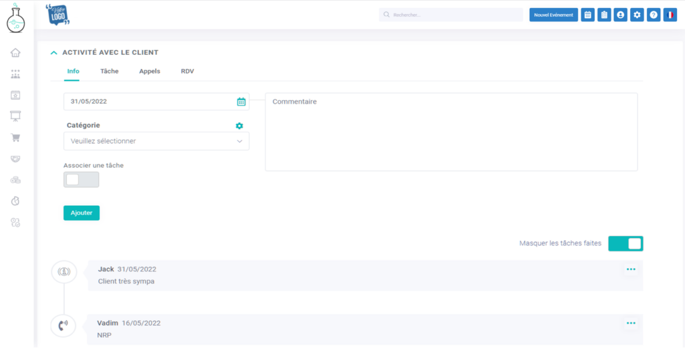685x359 pixels.
Task: Open the shopping cart icon in sidebar
Action: pos(15,138)
